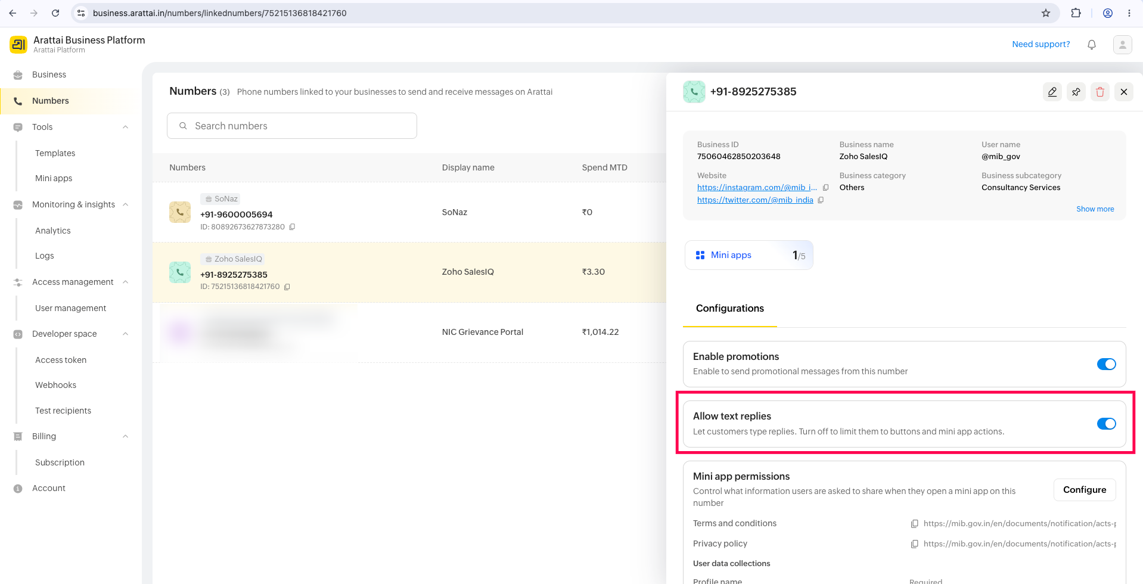Viewport: 1143px width, 584px height.
Task: Open the Mini apps 1/5 card
Action: click(749, 255)
